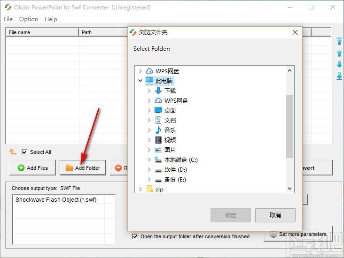Click the WPS网盘 cloud icon at tree top

click(149, 71)
